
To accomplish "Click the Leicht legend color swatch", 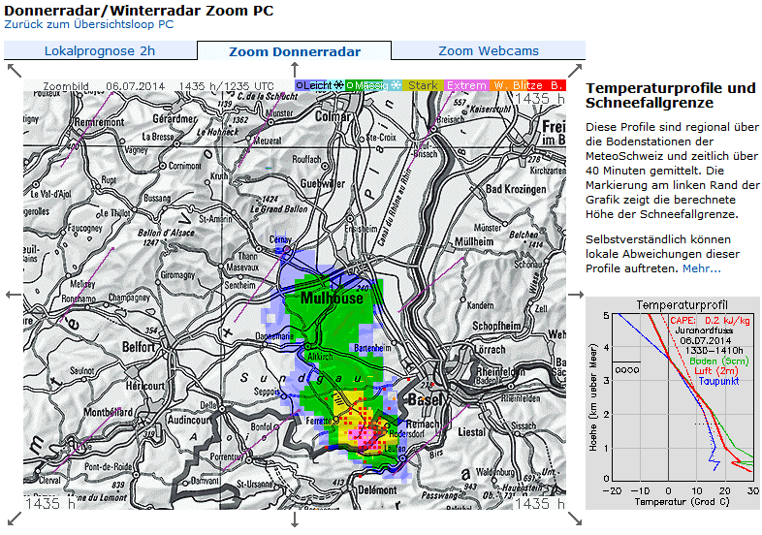I will [320, 85].
